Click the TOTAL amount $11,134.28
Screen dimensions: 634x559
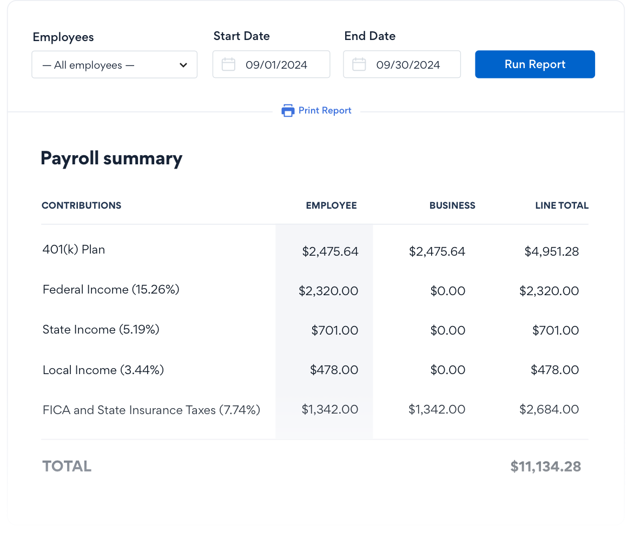[x=546, y=466]
